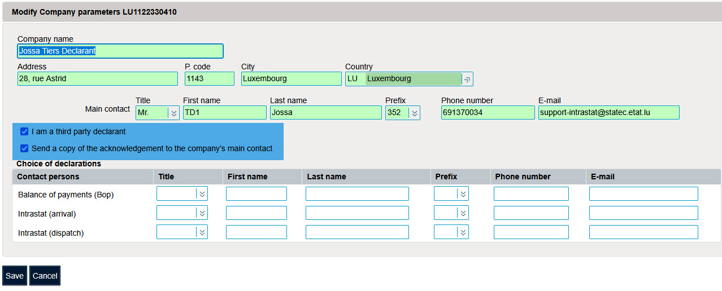Focus the Address input field
The height and width of the screenshot is (291, 722).
97,79
